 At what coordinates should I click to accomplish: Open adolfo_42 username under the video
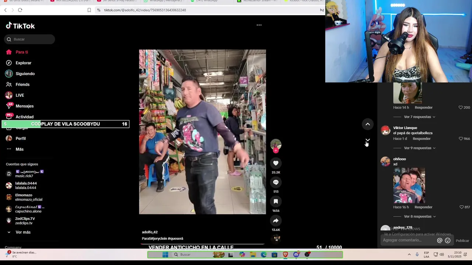150,232
